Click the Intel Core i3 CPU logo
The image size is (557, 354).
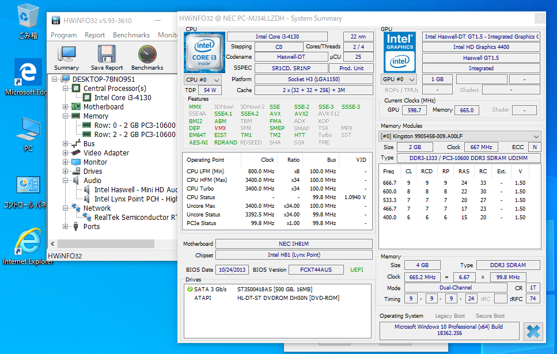(204, 52)
